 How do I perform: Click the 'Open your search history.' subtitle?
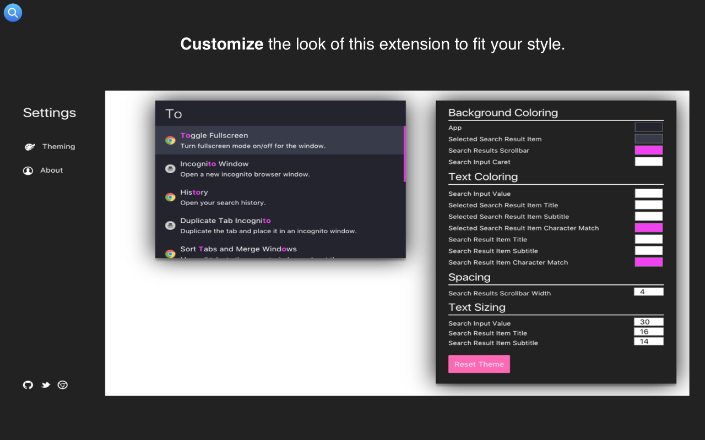223,202
